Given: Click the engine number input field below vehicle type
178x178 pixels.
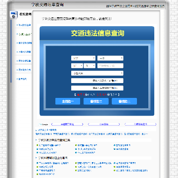Looking at the screenshot, I should pos(97,81).
